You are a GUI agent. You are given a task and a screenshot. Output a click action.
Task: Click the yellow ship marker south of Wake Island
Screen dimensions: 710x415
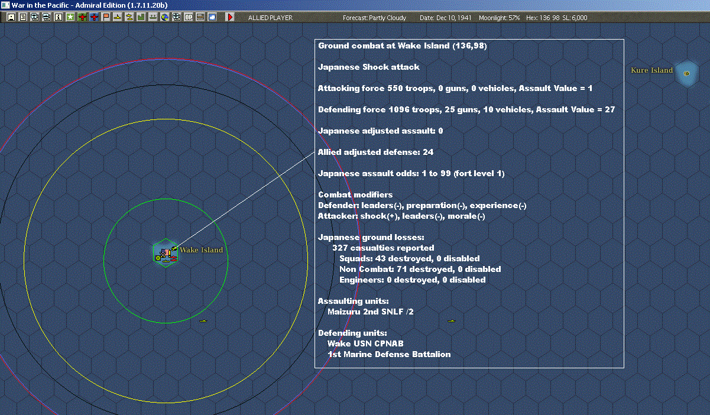point(203,320)
